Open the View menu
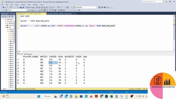176x99 pixels. (x=12, y=5)
